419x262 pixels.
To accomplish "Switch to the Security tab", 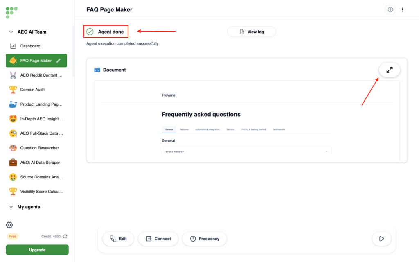I will coord(230,129).
